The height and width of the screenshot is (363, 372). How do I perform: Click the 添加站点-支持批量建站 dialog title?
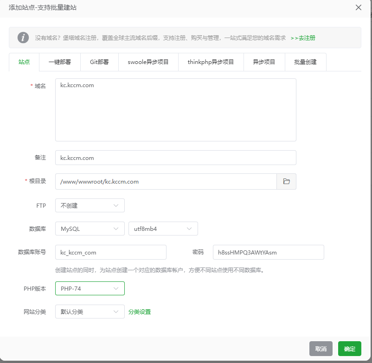[x=43, y=7]
